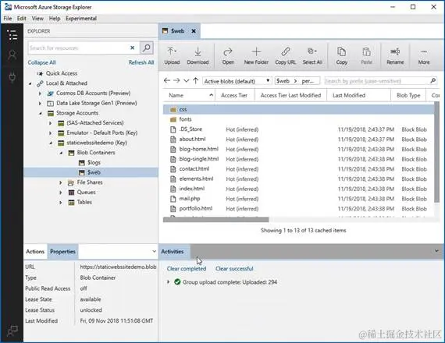Sort by Last Modified column header

[x=358, y=96]
